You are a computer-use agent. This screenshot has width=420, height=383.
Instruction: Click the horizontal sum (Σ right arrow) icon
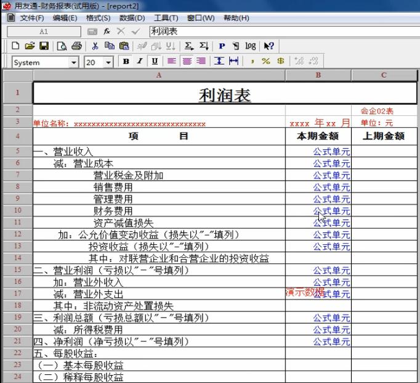click(x=189, y=46)
